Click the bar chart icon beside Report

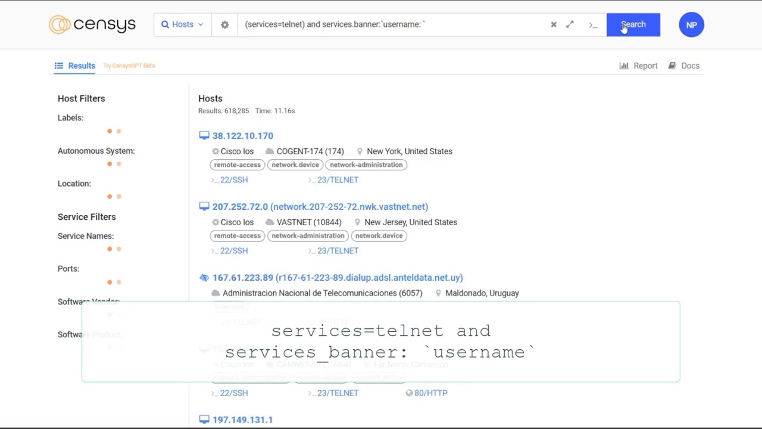point(623,66)
